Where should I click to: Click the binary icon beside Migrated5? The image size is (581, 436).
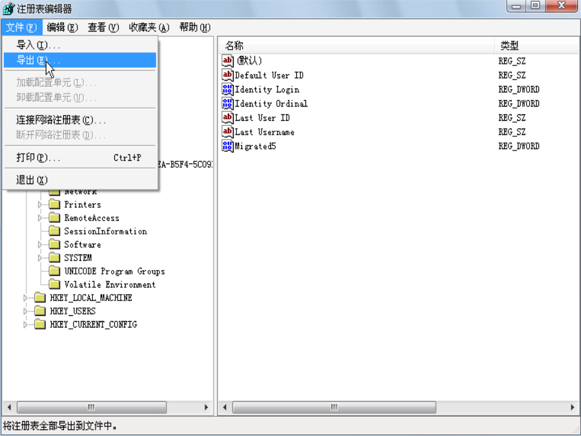tap(227, 146)
